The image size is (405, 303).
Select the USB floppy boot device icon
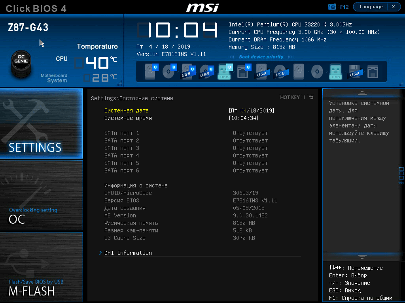pos(356,71)
